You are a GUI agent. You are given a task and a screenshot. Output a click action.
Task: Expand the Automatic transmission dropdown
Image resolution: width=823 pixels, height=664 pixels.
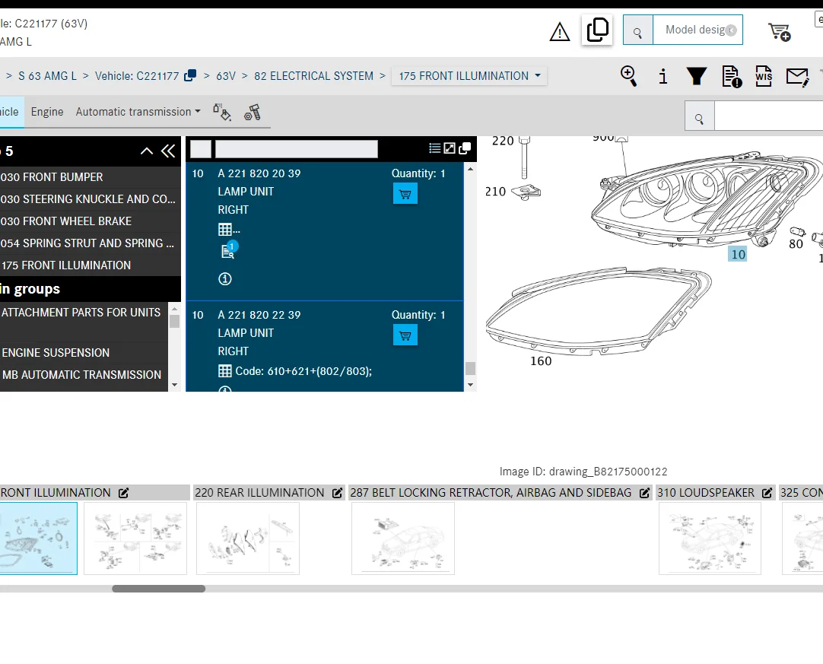[138, 112]
